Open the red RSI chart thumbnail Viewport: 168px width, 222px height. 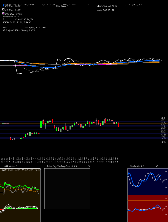[x=148, y=209]
